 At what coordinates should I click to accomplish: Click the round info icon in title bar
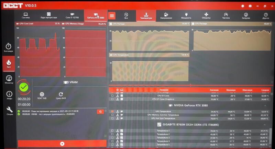[x=243, y=6]
